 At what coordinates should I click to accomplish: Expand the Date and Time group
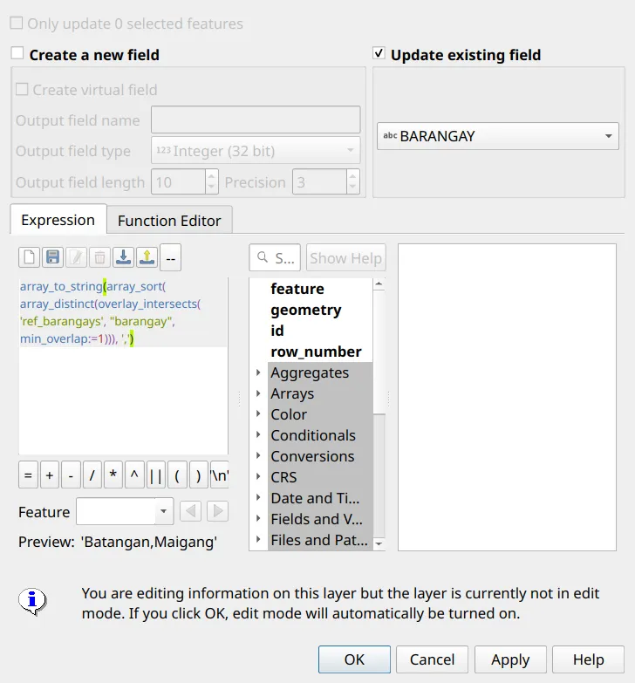(x=258, y=497)
